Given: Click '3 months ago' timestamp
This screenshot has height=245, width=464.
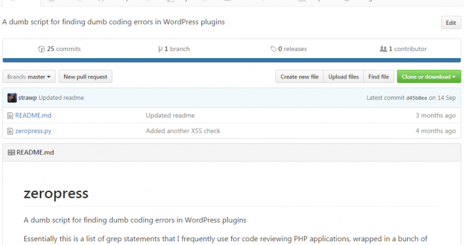Looking at the screenshot, I should coord(436,116).
